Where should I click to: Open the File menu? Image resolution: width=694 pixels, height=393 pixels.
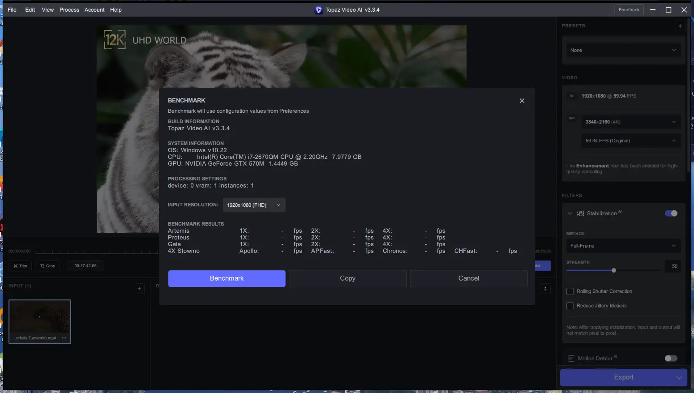tap(12, 10)
